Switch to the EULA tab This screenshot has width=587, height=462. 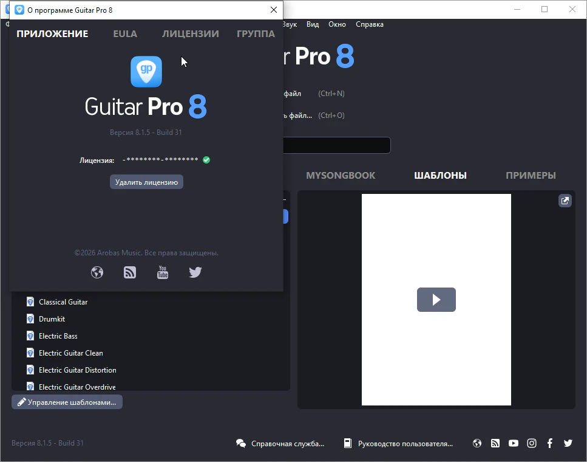point(125,34)
